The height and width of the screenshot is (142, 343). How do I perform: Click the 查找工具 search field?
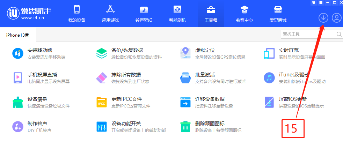308,34
